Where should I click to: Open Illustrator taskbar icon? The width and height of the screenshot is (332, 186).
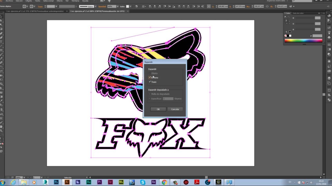67,182
